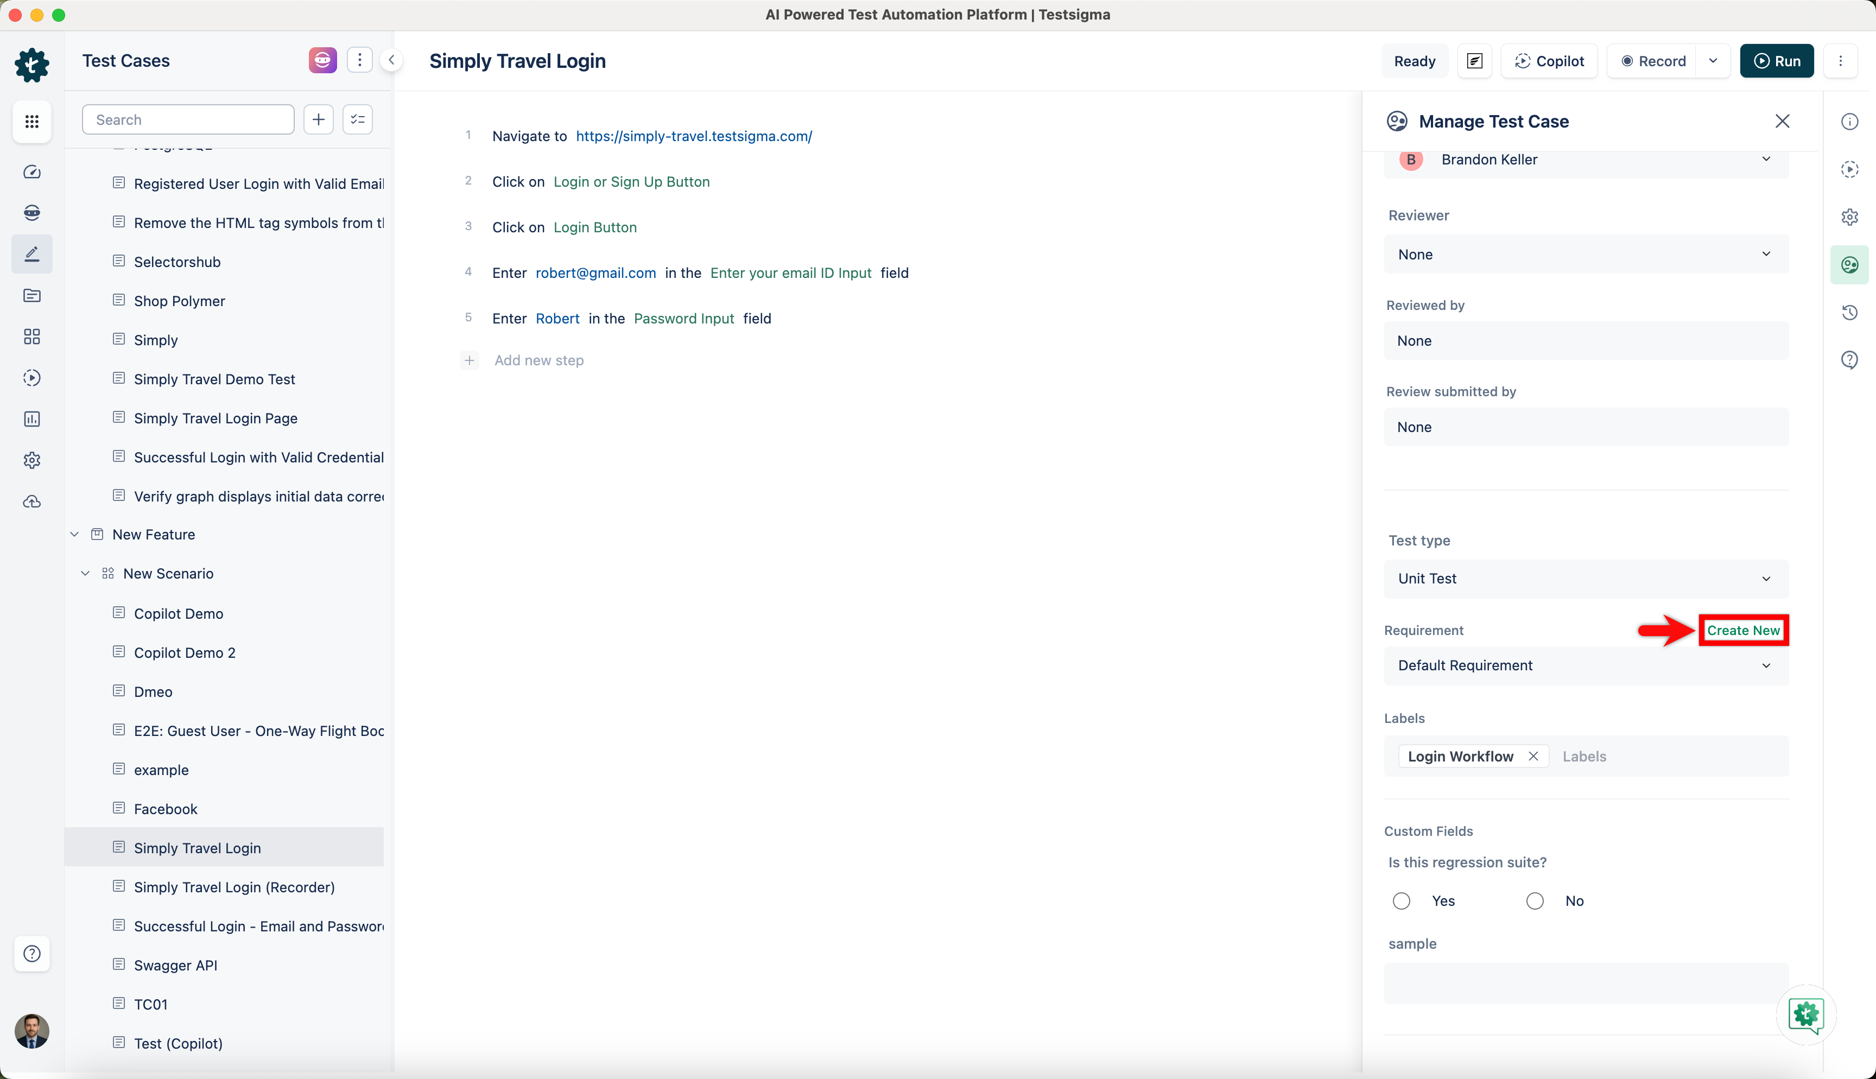Open the dashboard gauge icon in sidebar
1876x1079 pixels.
[x=32, y=172]
